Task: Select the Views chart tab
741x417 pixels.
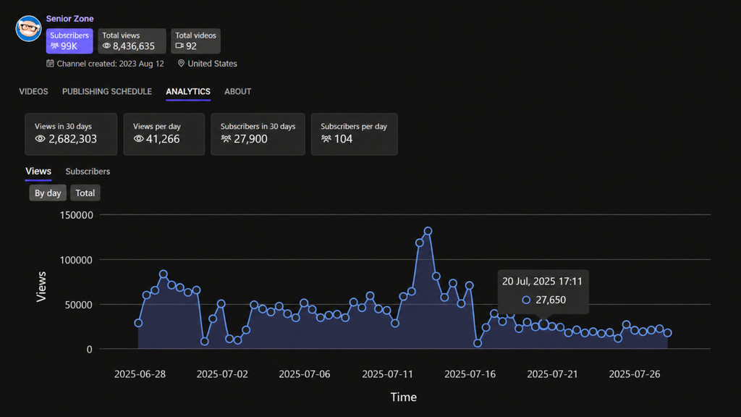Action: tap(38, 171)
